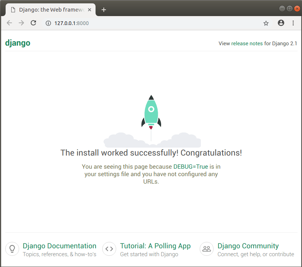The height and width of the screenshot is (267, 302).
Task: Click 'The install worked successfully! Congratulations!' heading
Action: click(x=151, y=153)
